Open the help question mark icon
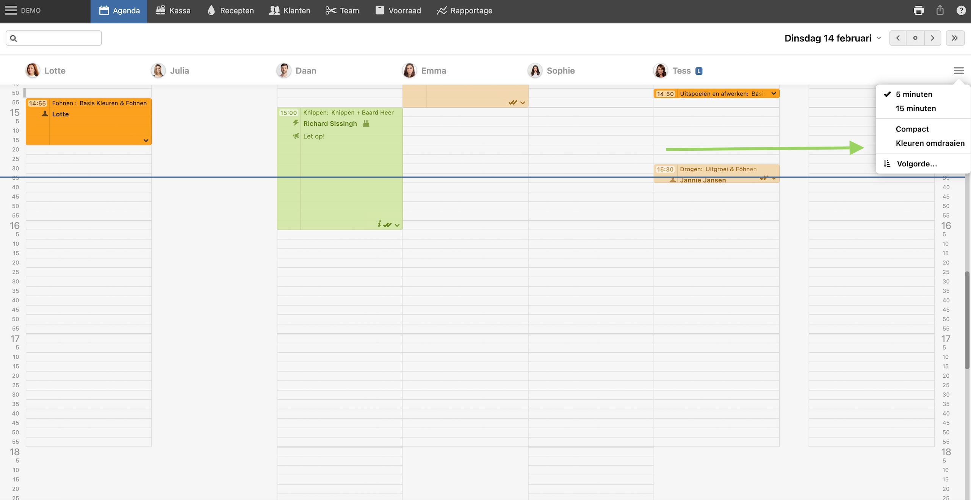Viewport: 971px width, 500px height. [961, 11]
